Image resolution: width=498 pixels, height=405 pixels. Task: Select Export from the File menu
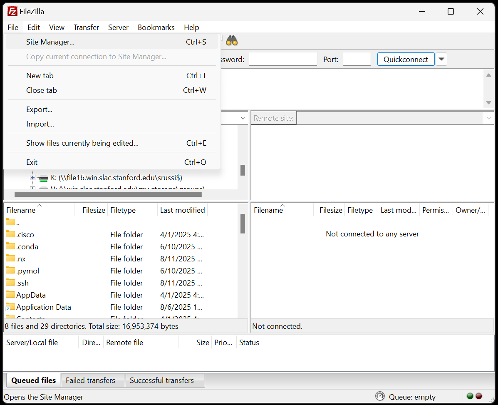point(39,109)
